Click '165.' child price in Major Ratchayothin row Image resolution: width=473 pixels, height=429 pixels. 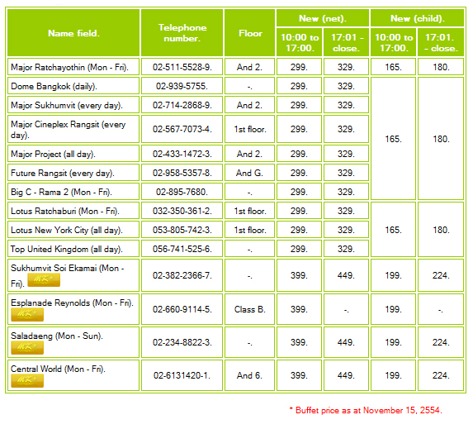point(394,67)
